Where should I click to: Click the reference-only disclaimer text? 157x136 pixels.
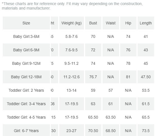click(72, 6)
